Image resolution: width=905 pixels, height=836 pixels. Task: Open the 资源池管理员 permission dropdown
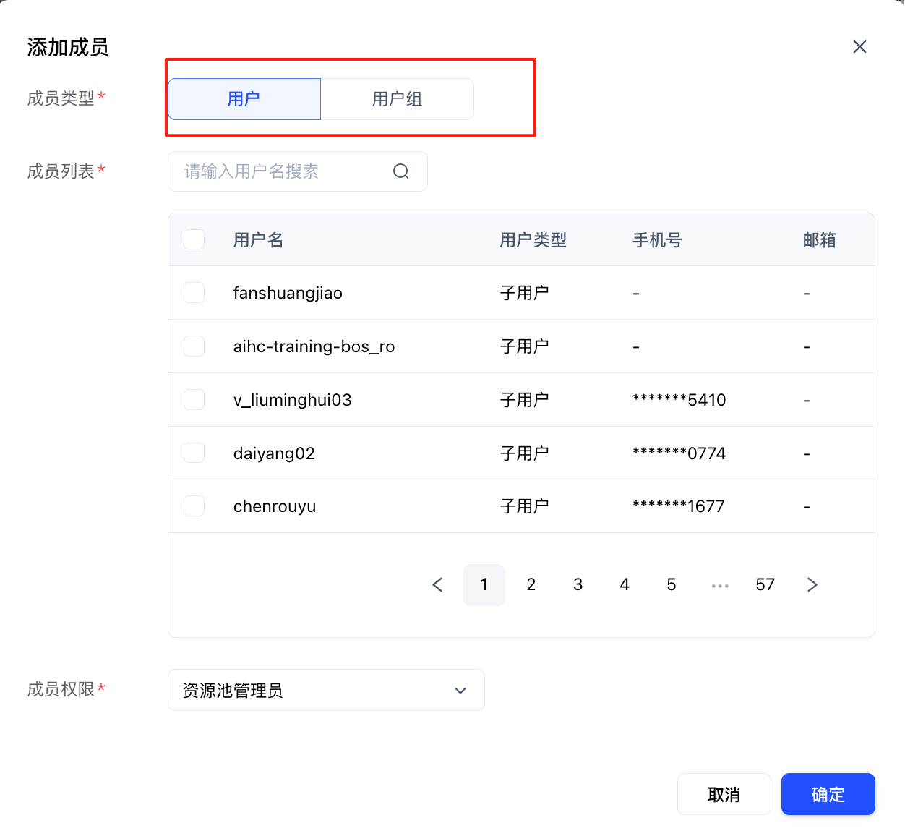pos(326,690)
